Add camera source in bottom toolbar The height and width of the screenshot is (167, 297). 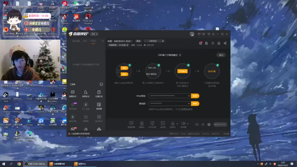(x=142, y=125)
